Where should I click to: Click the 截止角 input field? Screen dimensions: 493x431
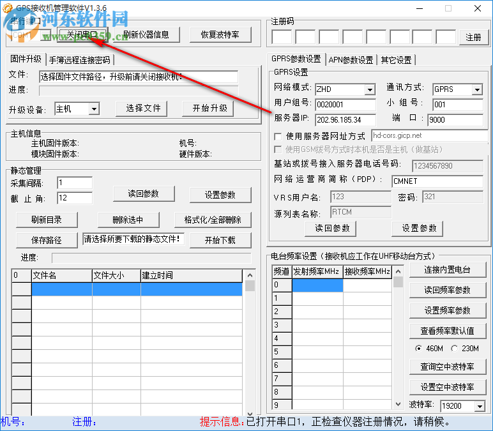click(x=75, y=198)
